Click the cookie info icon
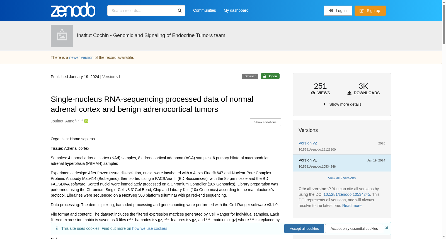The height and width of the screenshot is (239, 446). (57, 228)
